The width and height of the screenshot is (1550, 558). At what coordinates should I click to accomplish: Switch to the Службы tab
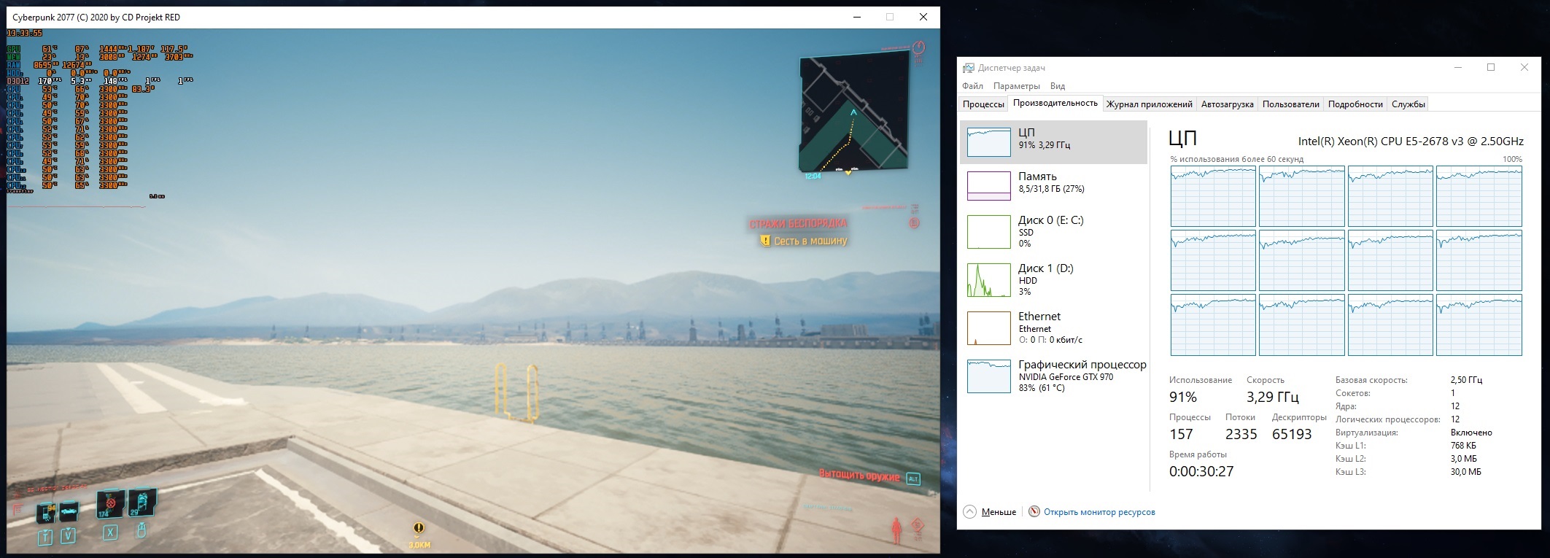pyautogui.click(x=1408, y=104)
